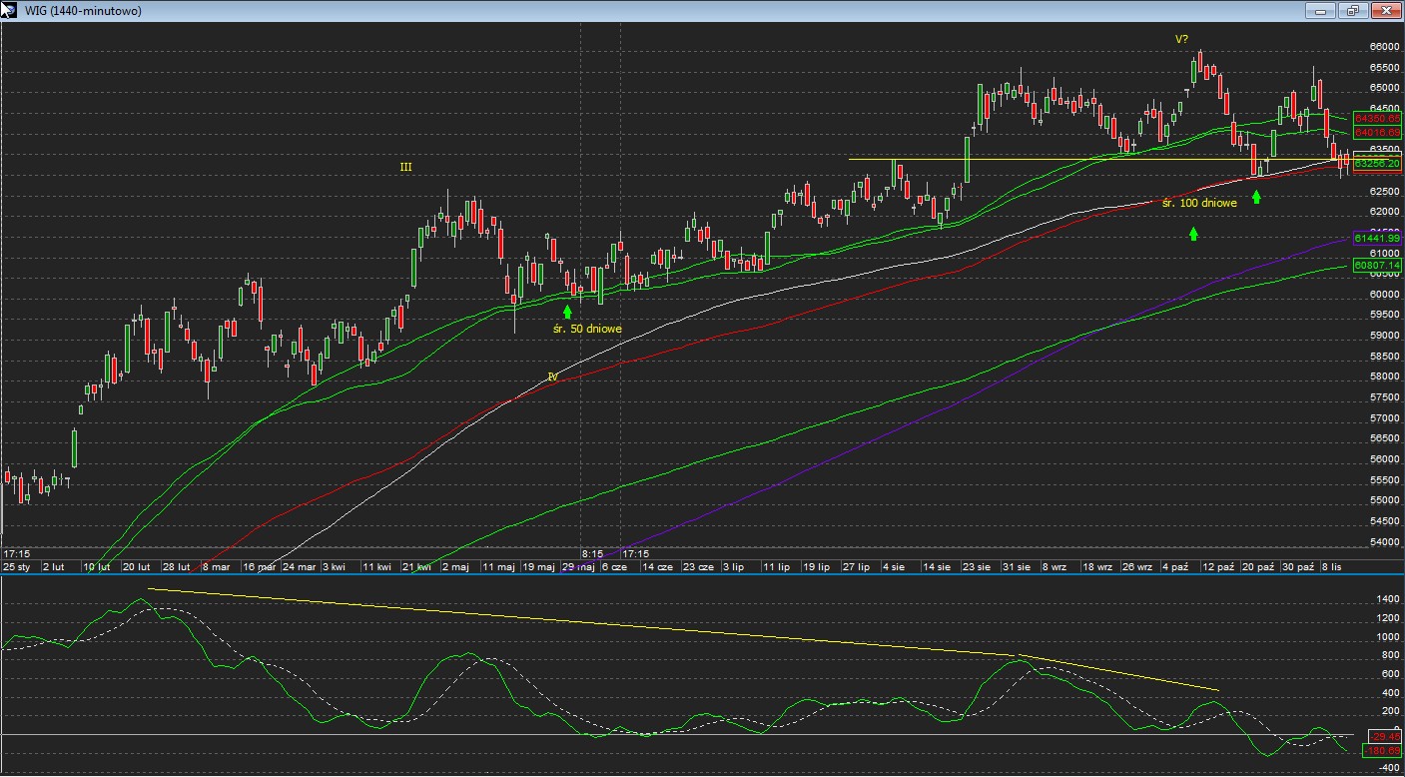Click green arrow below 'śr. 100 dniowe' label

tap(1192, 234)
